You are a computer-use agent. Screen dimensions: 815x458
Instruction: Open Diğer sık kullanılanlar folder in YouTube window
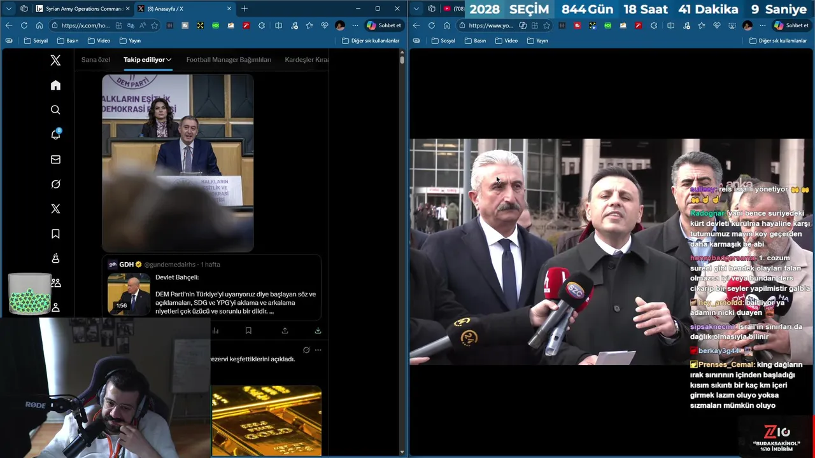tap(778, 41)
